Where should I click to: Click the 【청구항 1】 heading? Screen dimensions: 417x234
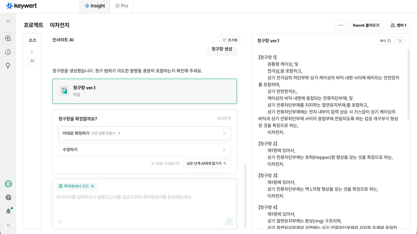tap(267, 57)
